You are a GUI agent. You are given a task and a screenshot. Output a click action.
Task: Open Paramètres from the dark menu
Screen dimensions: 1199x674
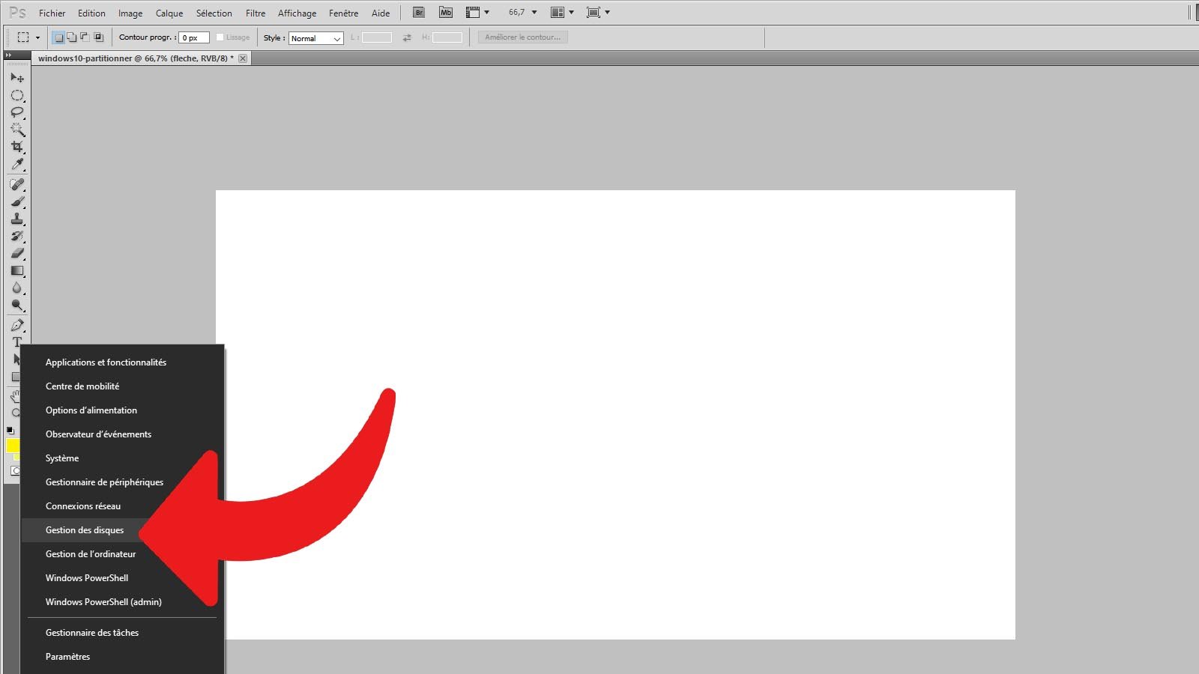coord(67,657)
